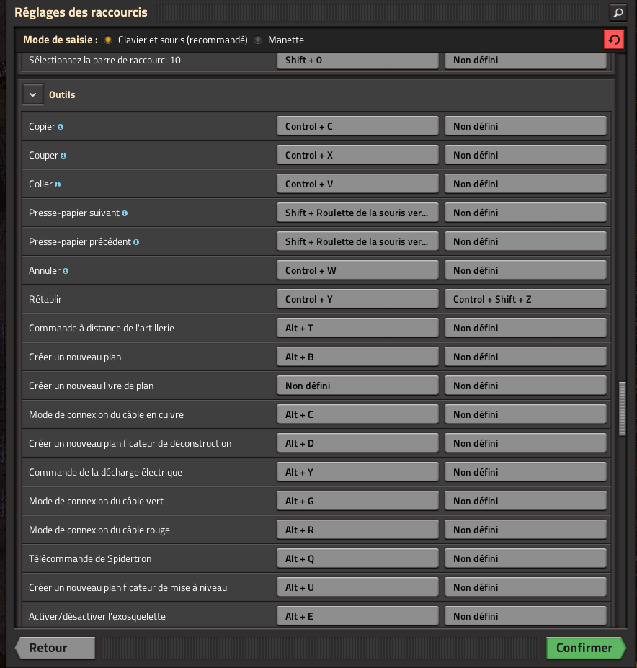The image size is (637, 668).
Task: Click info icon next to Presse-papier suivant
Action: click(x=125, y=213)
